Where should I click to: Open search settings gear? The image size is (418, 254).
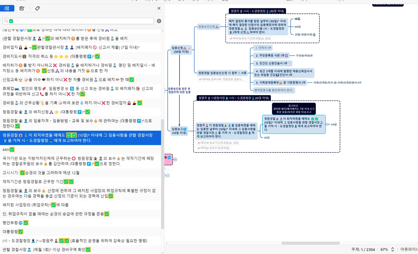point(159,21)
